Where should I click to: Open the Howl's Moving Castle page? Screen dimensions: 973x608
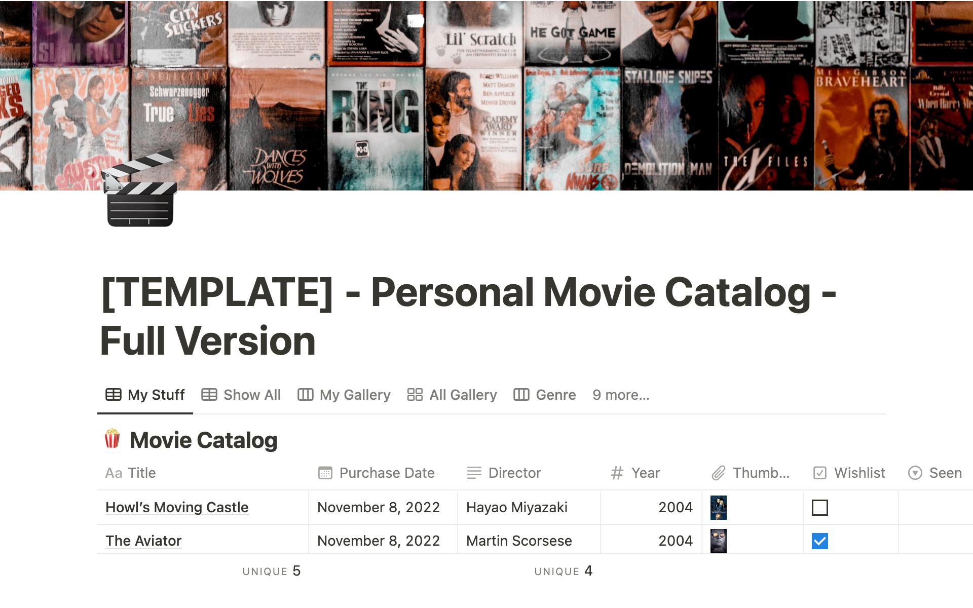pyautogui.click(x=177, y=507)
